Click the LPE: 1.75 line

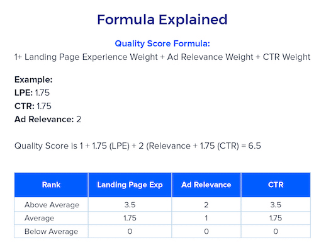(32, 93)
